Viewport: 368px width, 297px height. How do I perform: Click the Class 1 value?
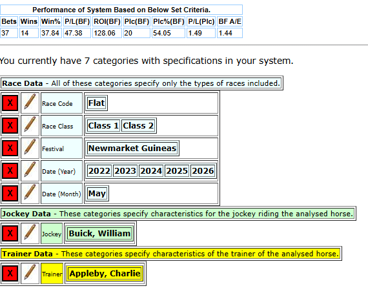click(x=103, y=126)
